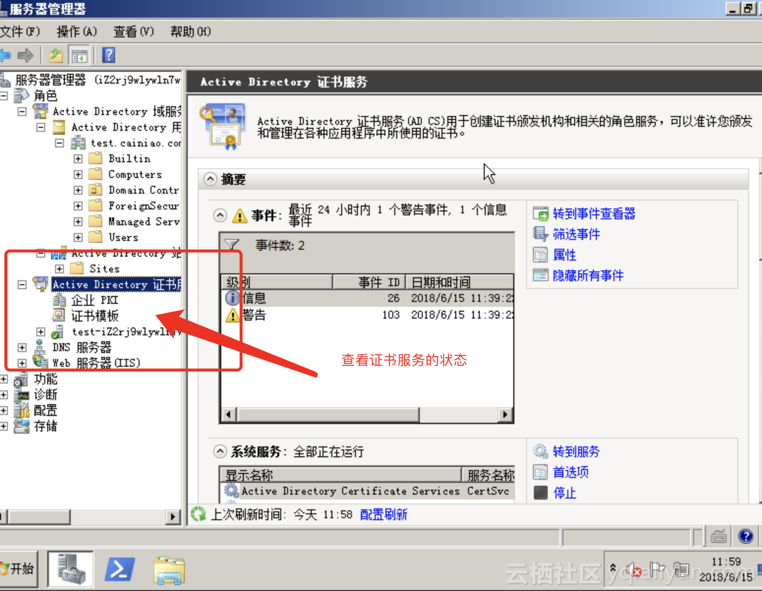Click the 转到事件查看器 link
Image resolution: width=762 pixels, height=591 pixels.
[594, 213]
